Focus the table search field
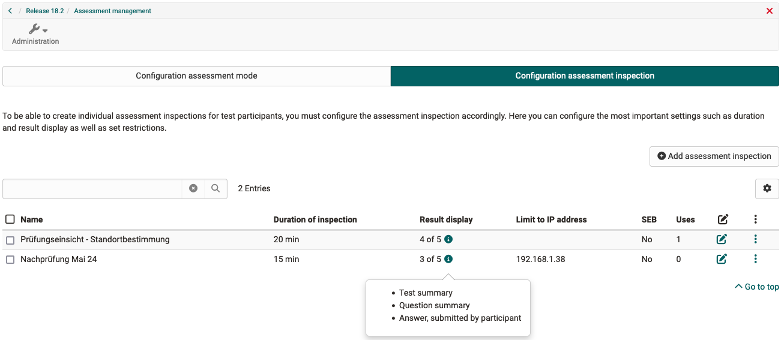This screenshot has height=340, width=784. [92, 188]
